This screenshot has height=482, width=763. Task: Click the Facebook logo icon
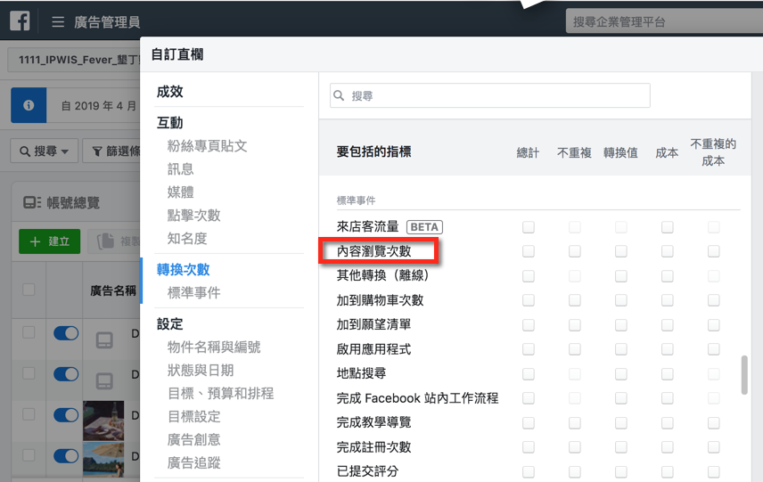20,21
